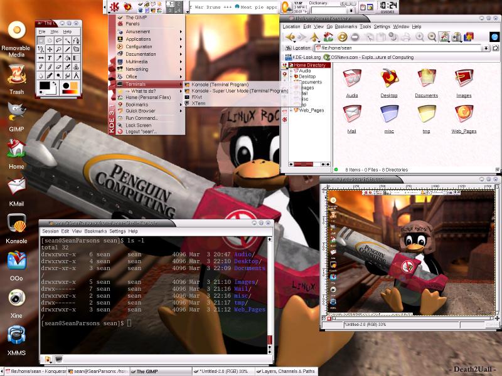Swap GIMP foreground and background colors arrow
Viewport: 502px width, 376px height.
point(55,84)
